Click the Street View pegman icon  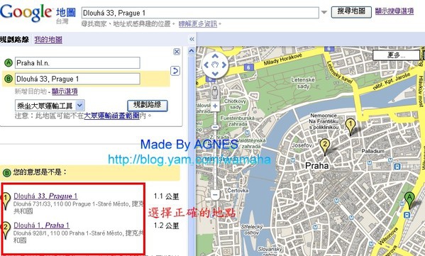pos(215,93)
